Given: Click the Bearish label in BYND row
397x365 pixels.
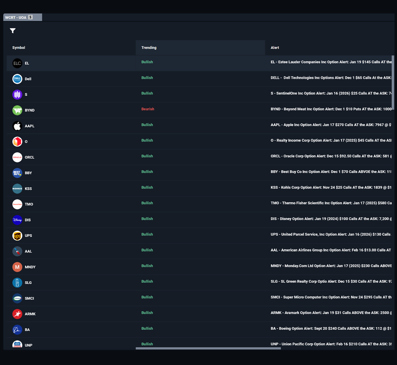Looking at the screenshot, I should coord(148,109).
